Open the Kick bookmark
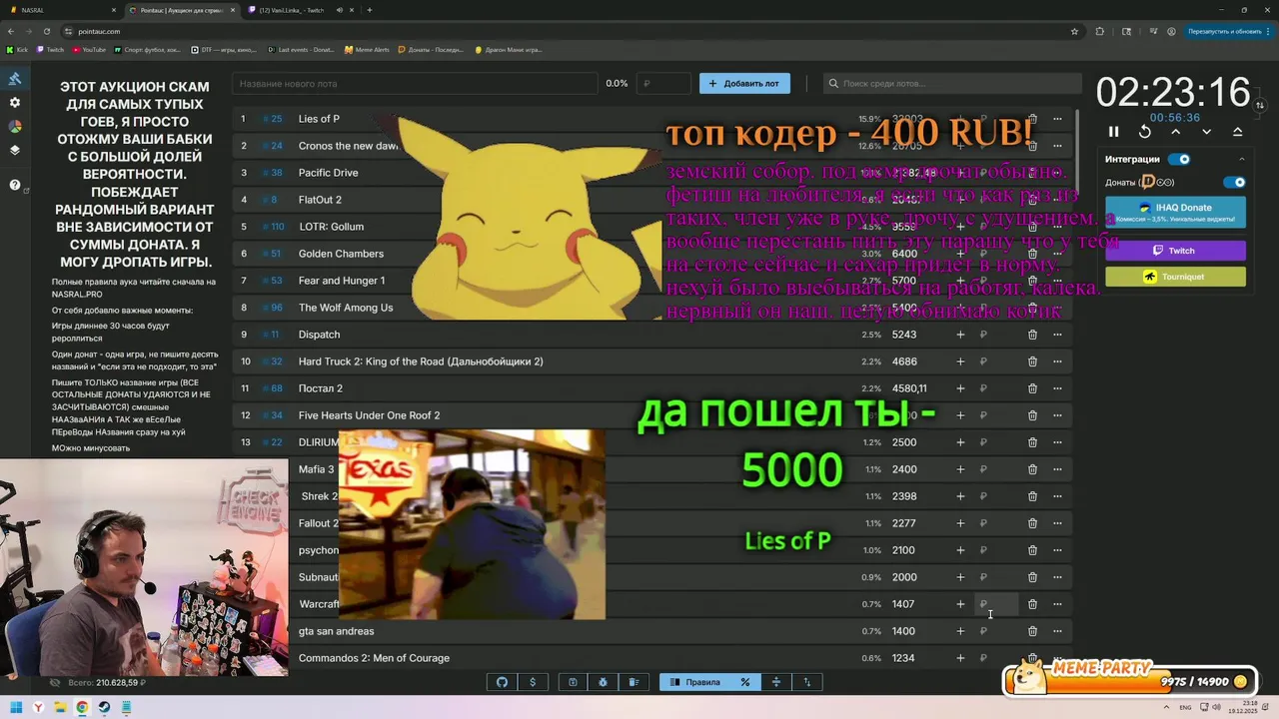This screenshot has height=719, width=1279. point(19,49)
